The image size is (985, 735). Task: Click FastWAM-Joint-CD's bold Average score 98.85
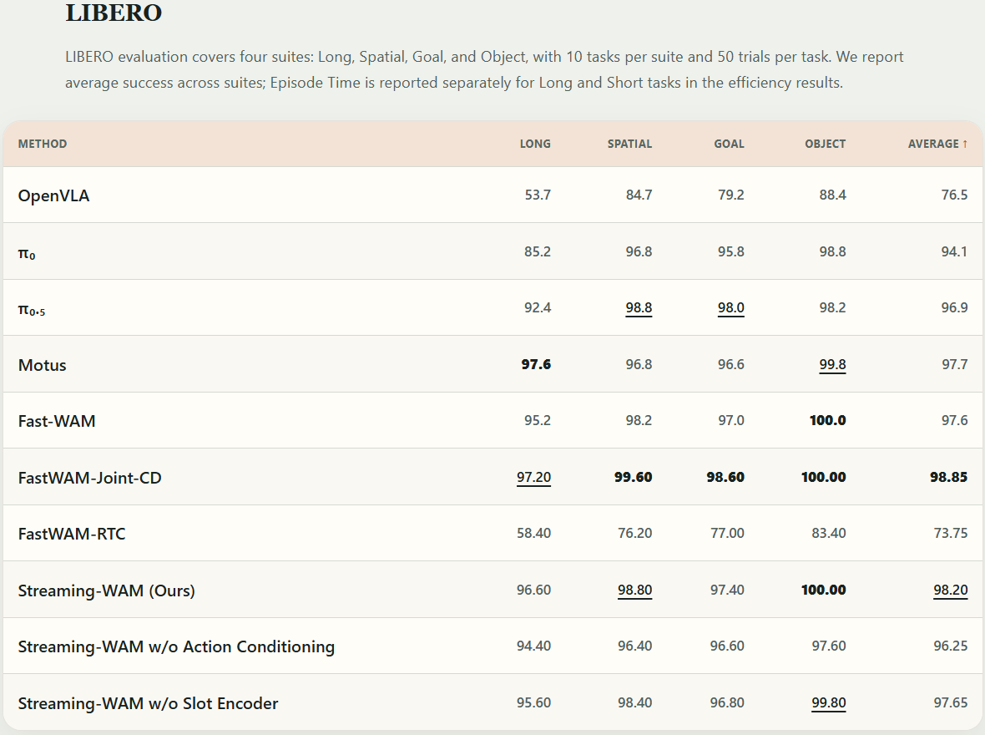click(x=948, y=477)
